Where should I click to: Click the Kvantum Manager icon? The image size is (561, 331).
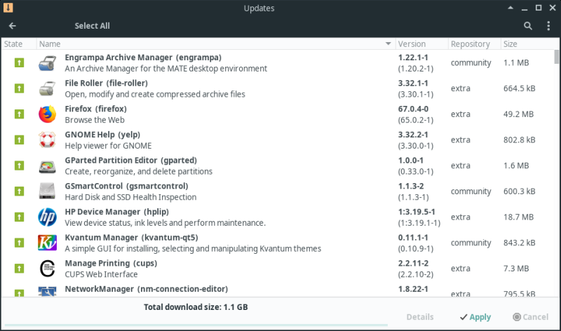[47, 243]
